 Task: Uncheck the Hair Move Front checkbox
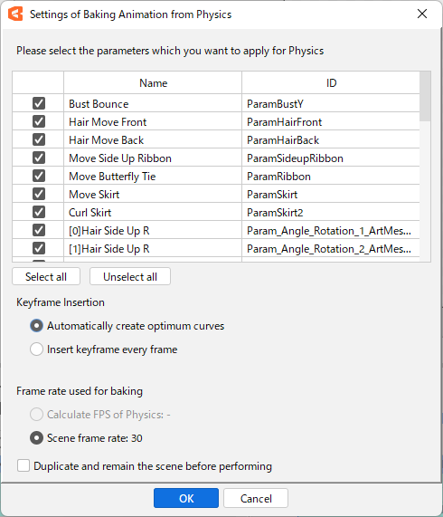tap(39, 121)
